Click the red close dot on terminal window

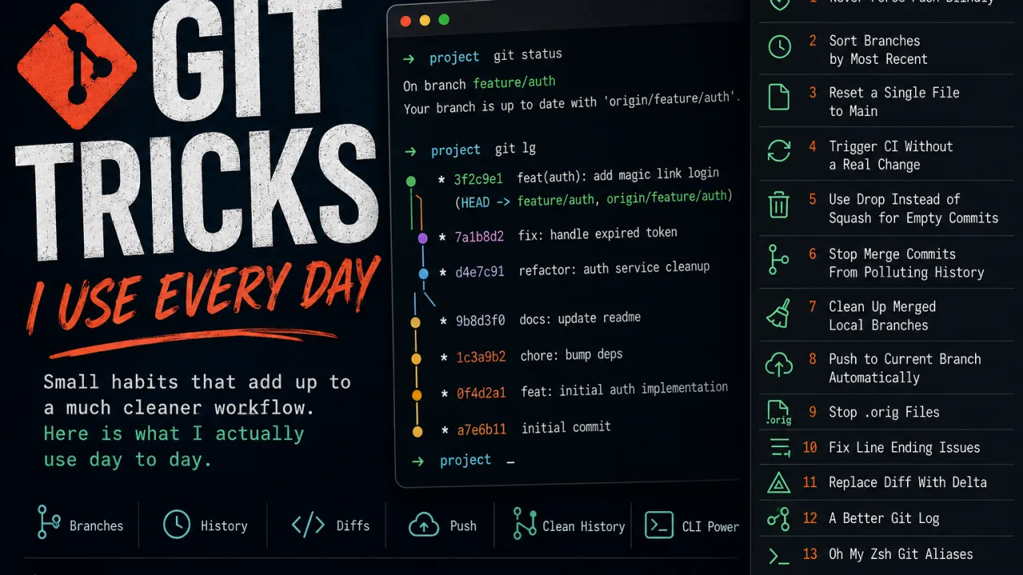point(405,20)
